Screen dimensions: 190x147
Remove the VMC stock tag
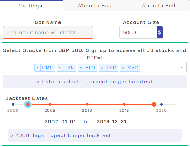tap(123, 68)
